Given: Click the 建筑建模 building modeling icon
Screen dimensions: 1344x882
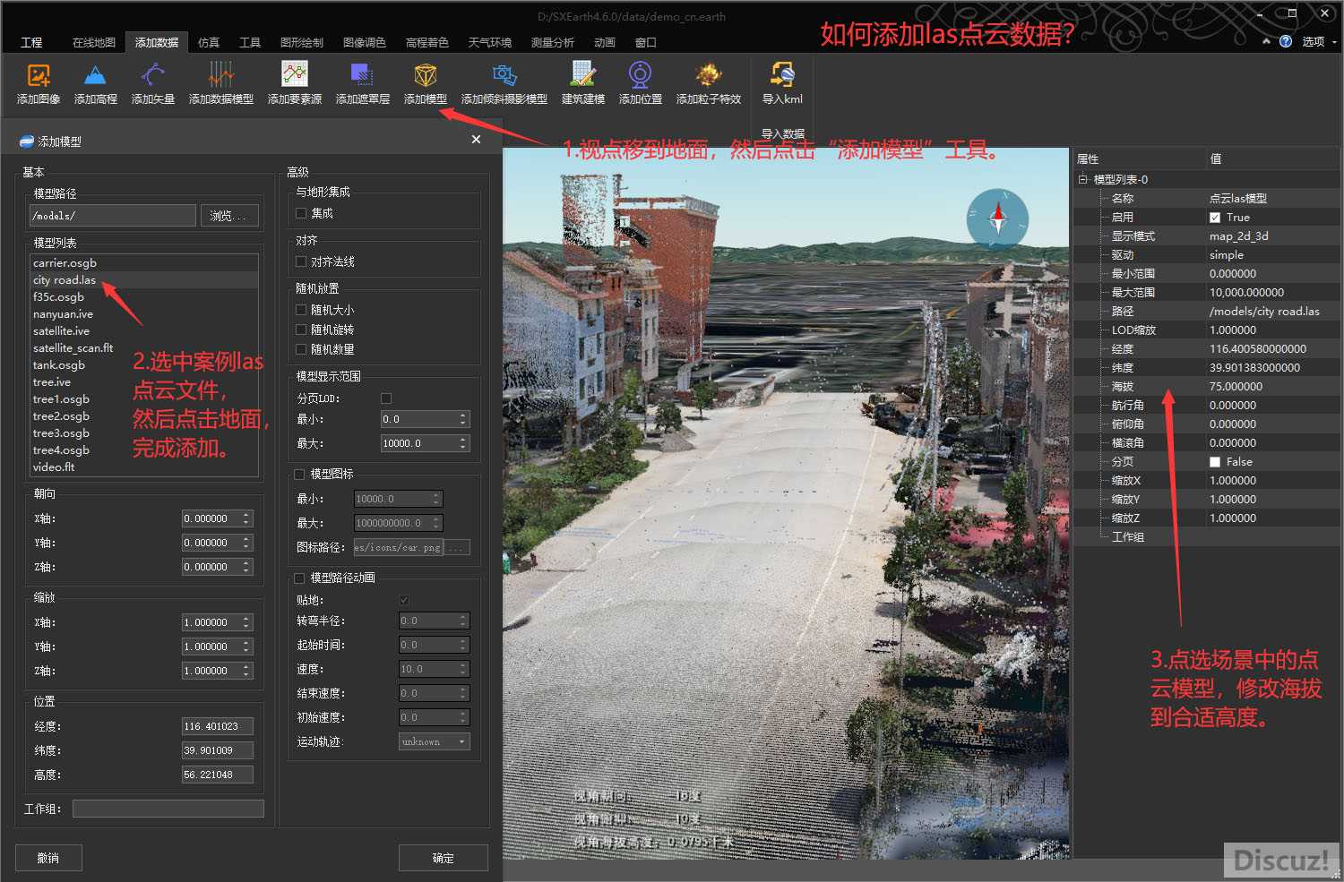Looking at the screenshot, I should (x=582, y=75).
